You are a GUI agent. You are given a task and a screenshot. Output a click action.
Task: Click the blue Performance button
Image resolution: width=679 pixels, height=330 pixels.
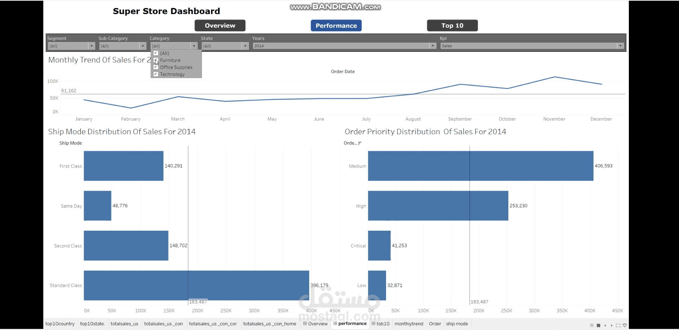point(336,26)
